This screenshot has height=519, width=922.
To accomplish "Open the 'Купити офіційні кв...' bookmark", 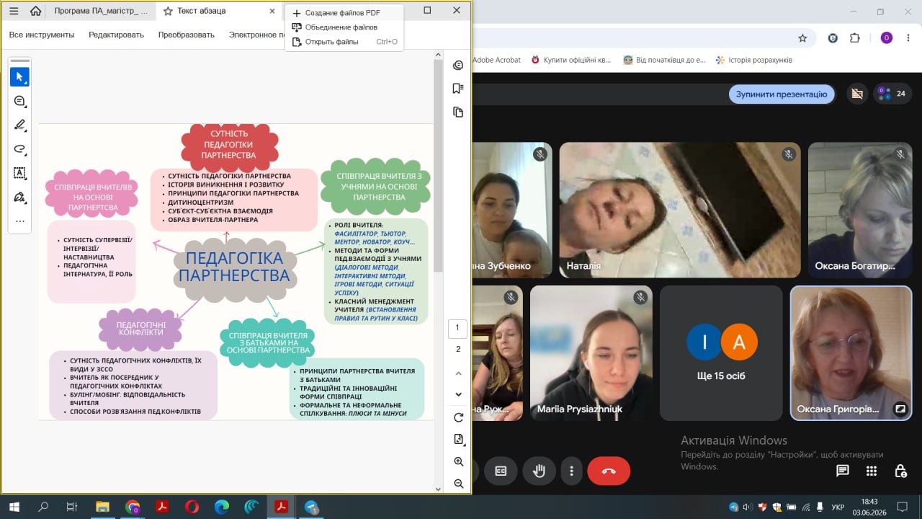I will pyautogui.click(x=570, y=60).
